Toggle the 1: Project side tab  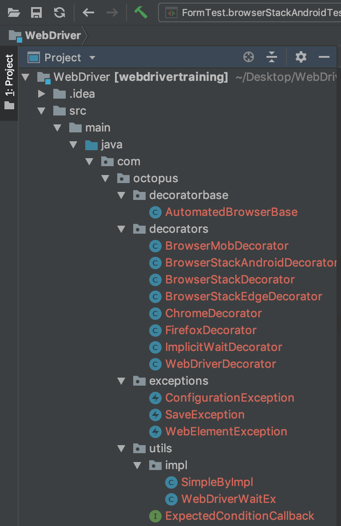pyautogui.click(x=9, y=82)
